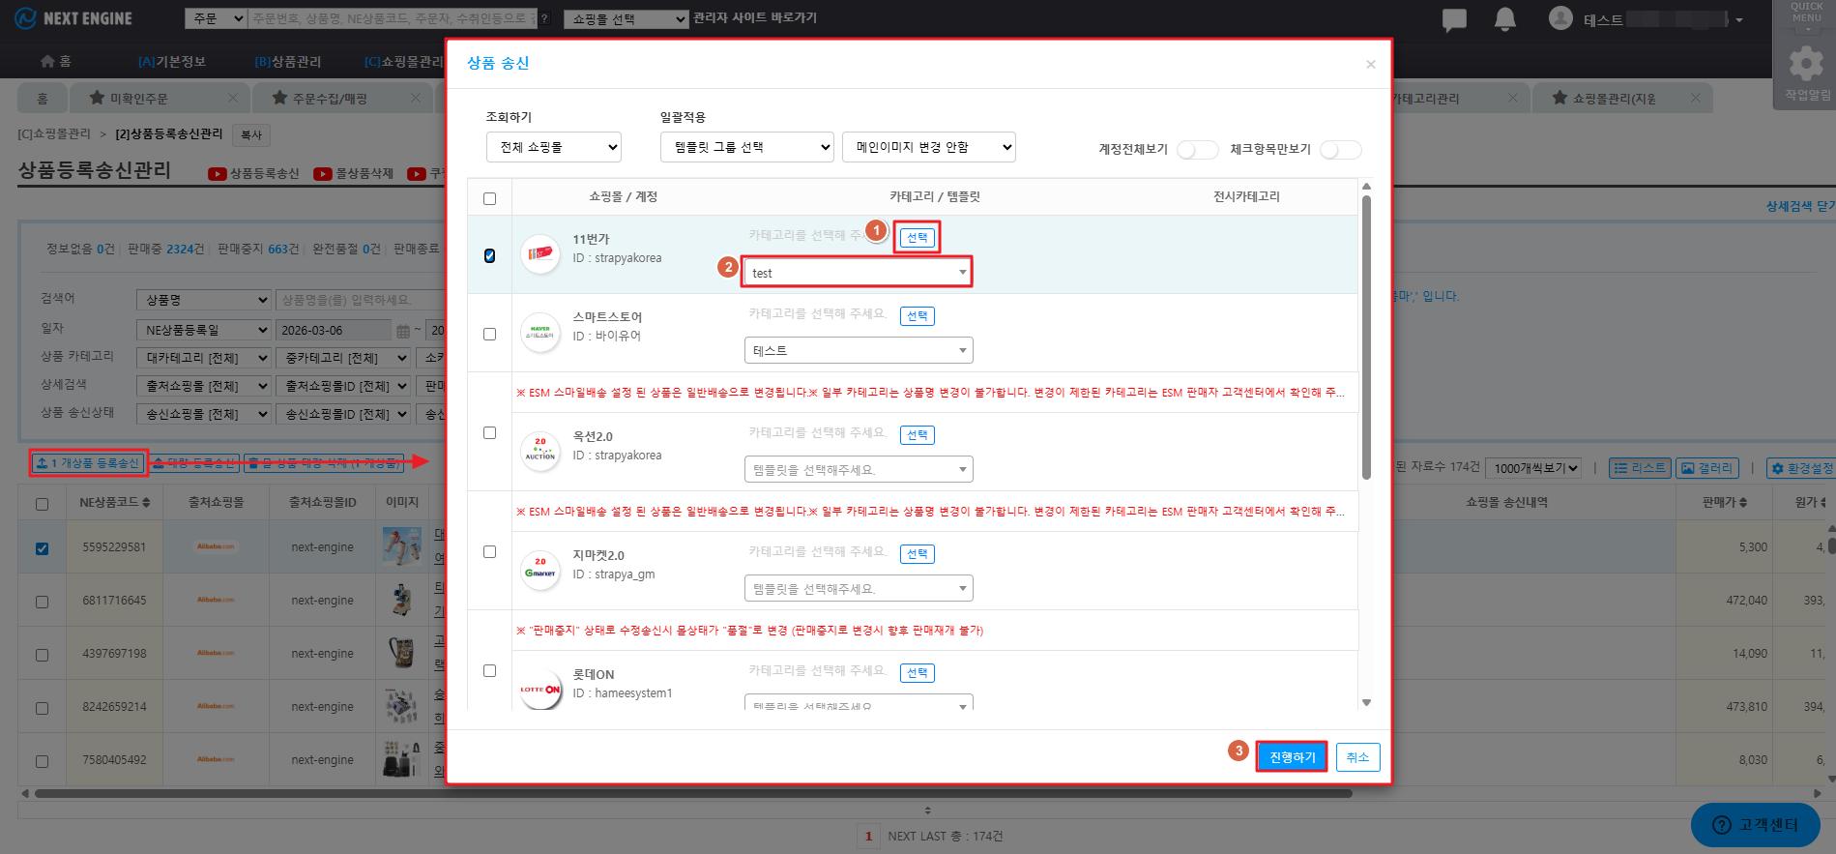Click the 진행하기 button
Image resolution: width=1836 pixels, height=854 pixels.
(x=1291, y=757)
